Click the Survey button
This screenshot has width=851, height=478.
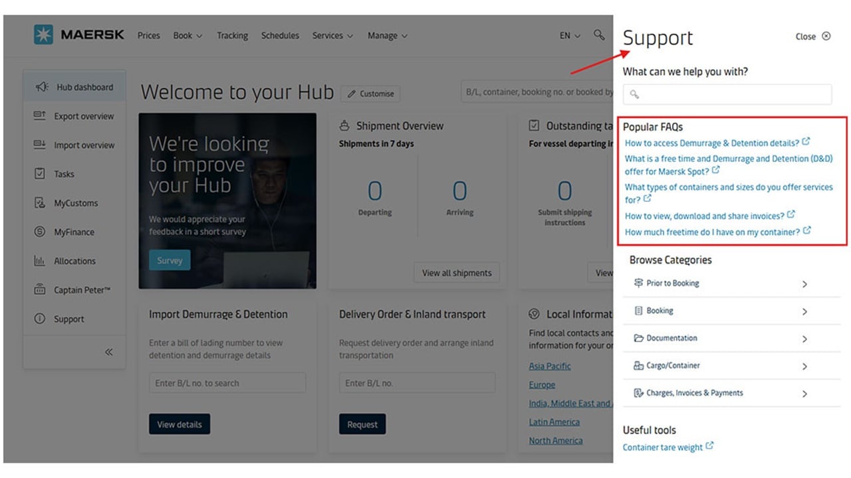coord(170,260)
